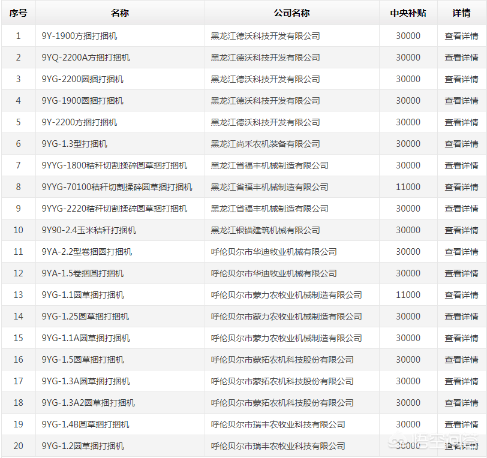This screenshot has width=487, height=458.
Task: Select product name 9YG-1.1圆草捆打捆机
Action: coord(83,295)
